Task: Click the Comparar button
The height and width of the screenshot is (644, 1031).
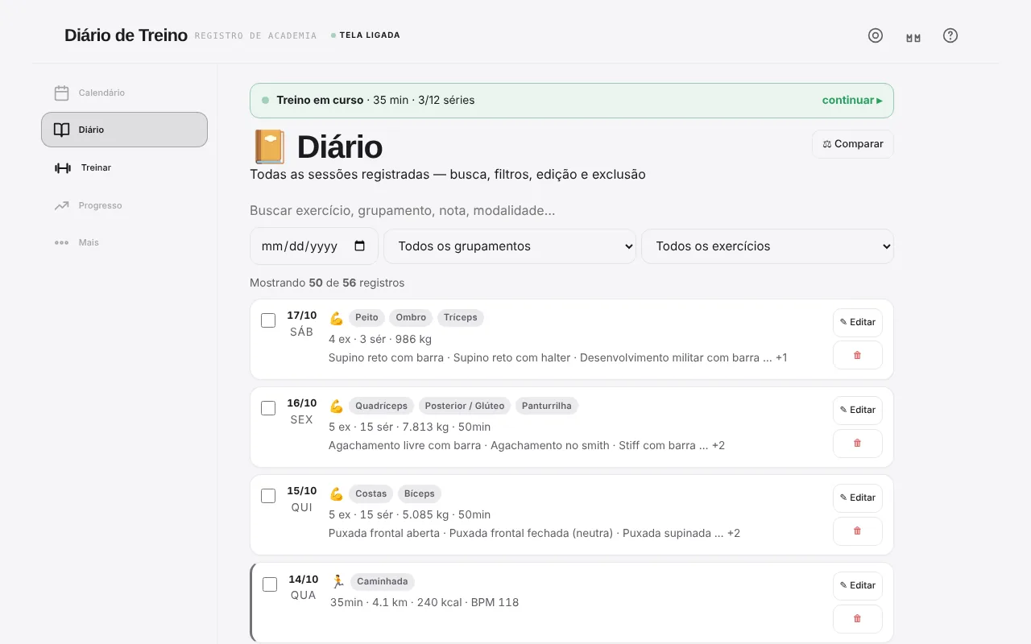Action: [853, 144]
